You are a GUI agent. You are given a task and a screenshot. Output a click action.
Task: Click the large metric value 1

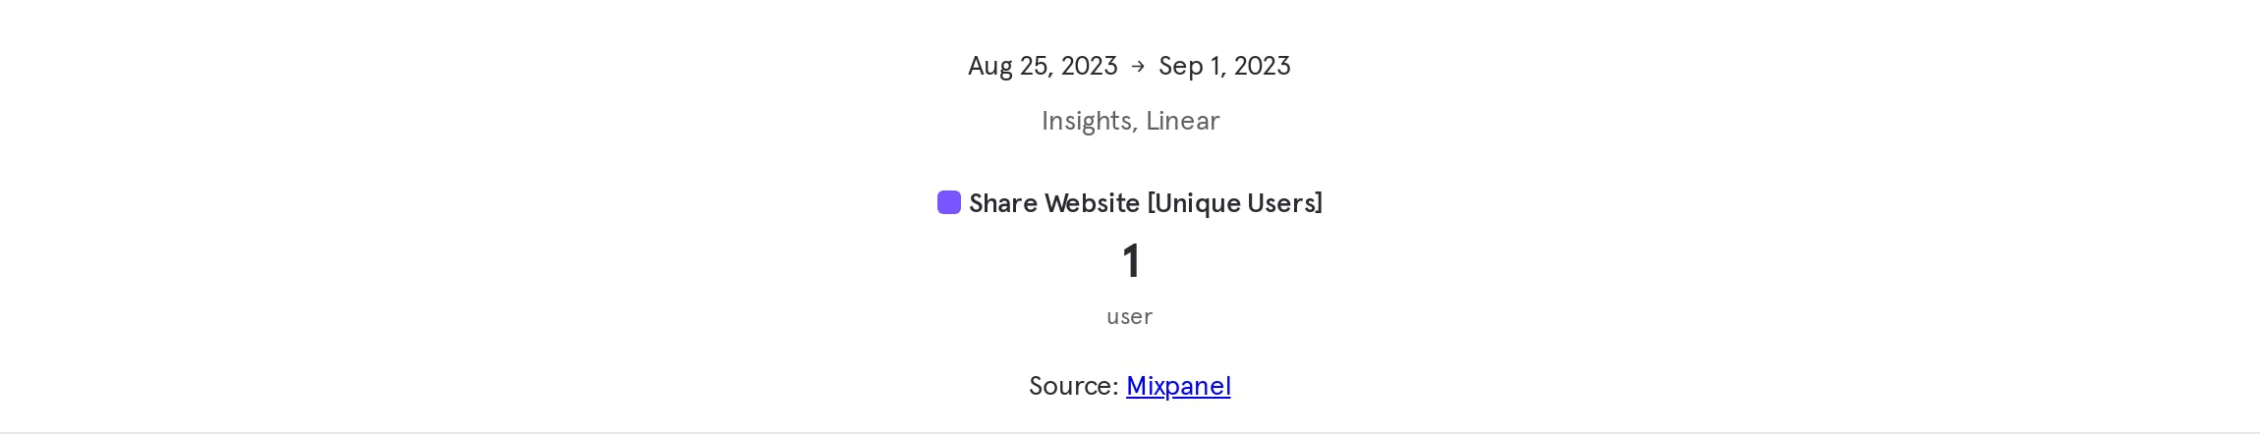point(1131,261)
